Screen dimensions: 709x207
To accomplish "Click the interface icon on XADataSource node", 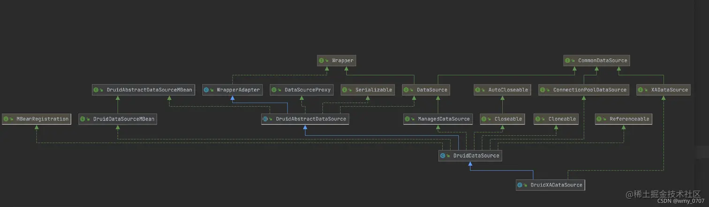I will (x=641, y=90).
